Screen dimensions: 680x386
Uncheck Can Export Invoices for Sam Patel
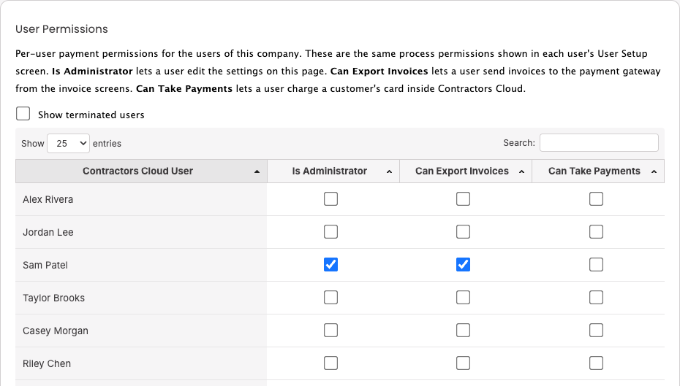(x=463, y=265)
